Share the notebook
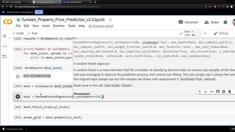 point(211,22)
